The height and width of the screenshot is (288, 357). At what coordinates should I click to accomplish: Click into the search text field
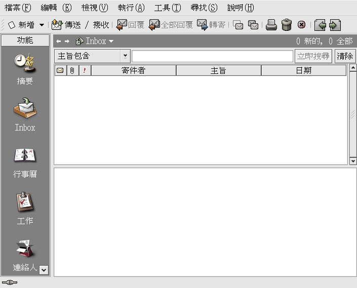(x=212, y=56)
